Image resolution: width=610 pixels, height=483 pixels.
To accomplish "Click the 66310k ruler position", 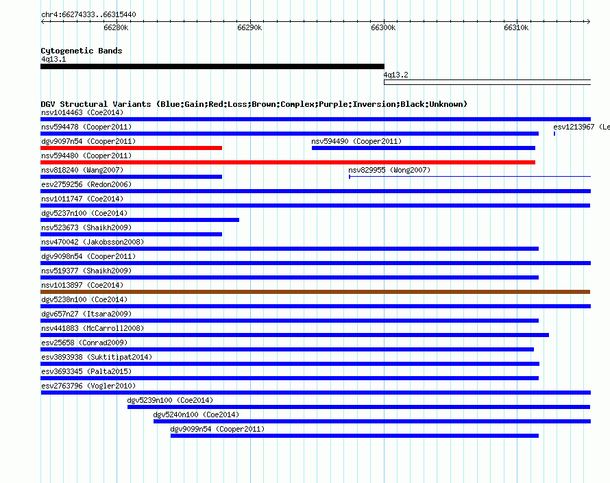I will click(x=516, y=27).
